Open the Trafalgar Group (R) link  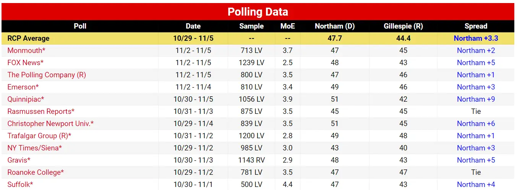coord(39,136)
